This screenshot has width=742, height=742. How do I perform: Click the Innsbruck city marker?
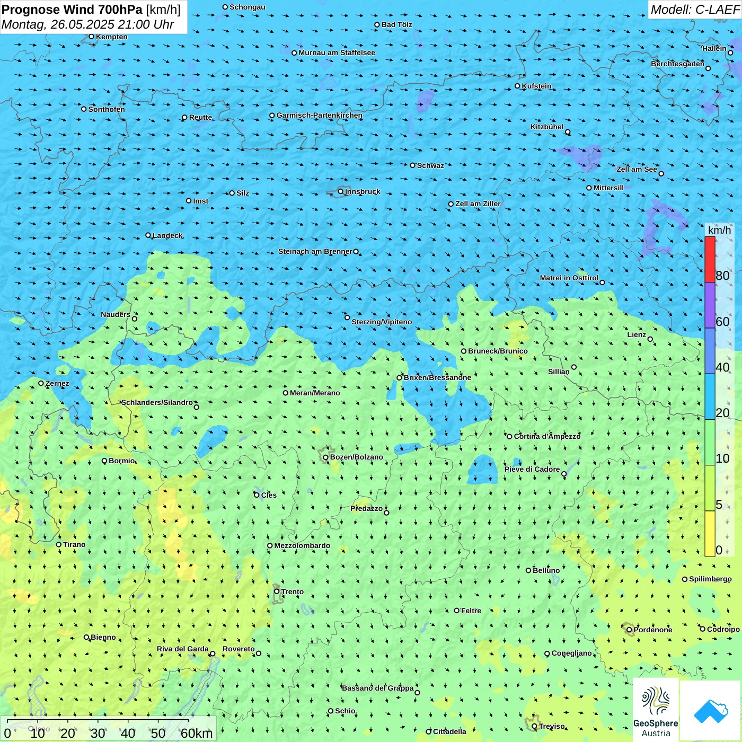341,191
